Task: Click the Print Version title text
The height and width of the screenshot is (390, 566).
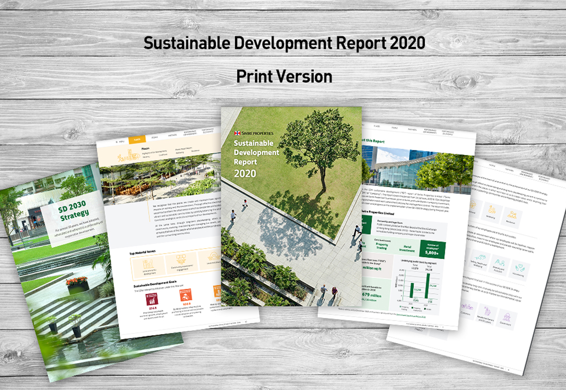Action: click(284, 77)
